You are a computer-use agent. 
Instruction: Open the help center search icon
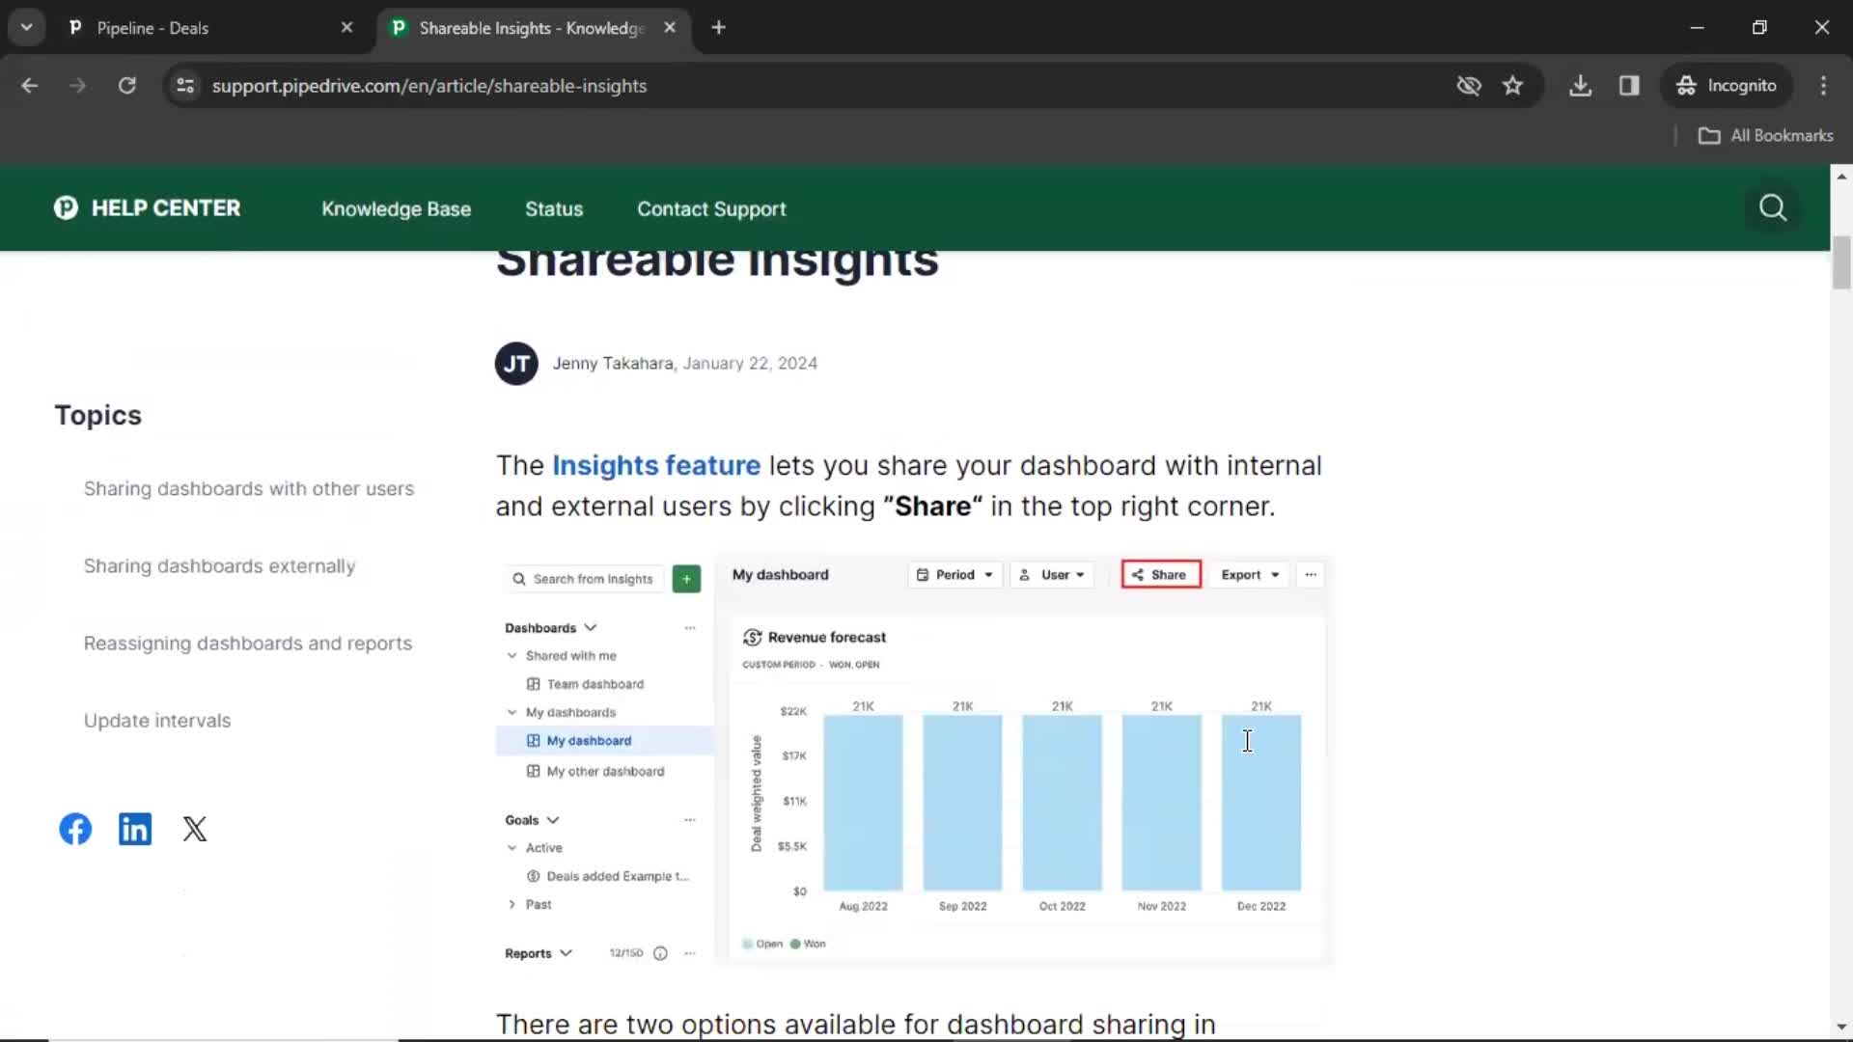[1772, 207]
